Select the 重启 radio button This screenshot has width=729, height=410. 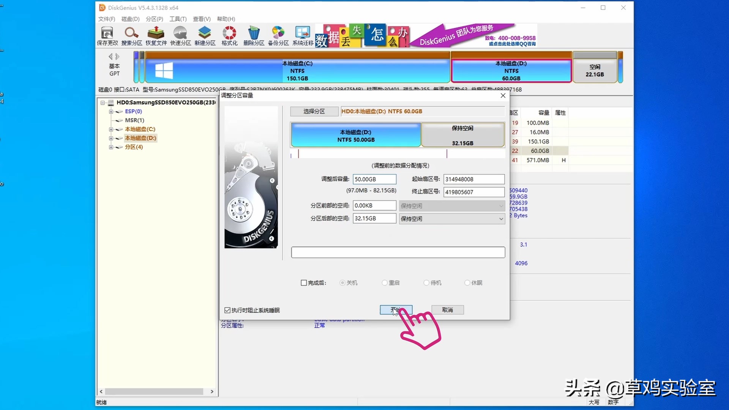pyautogui.click(x=385, y=283)
